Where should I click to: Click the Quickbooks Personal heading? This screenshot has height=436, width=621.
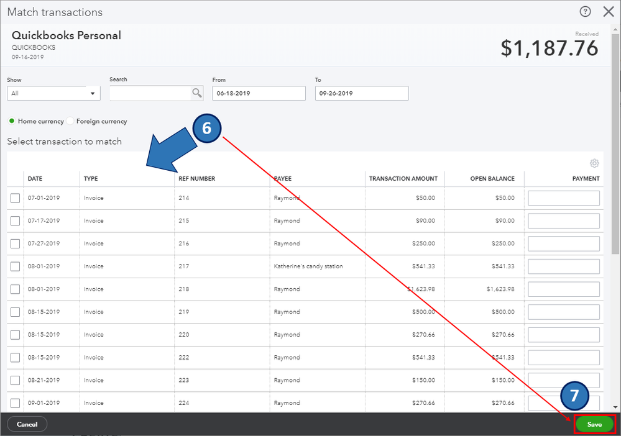point(67,35)
